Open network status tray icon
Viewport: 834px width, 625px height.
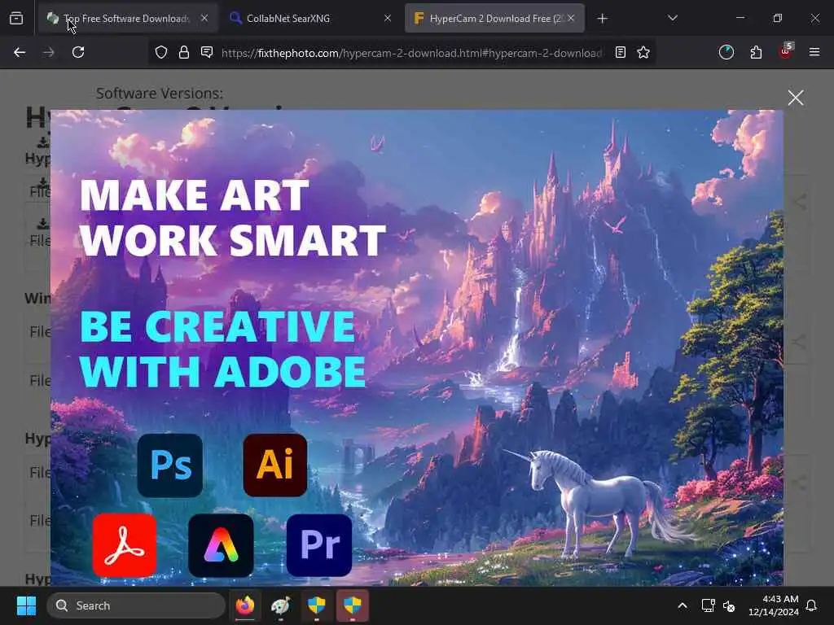click(x=708, y=605)
